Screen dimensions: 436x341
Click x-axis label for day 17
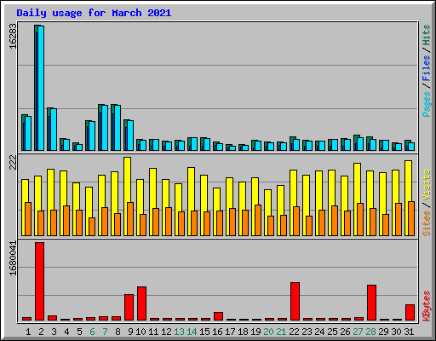pos(230,332)
